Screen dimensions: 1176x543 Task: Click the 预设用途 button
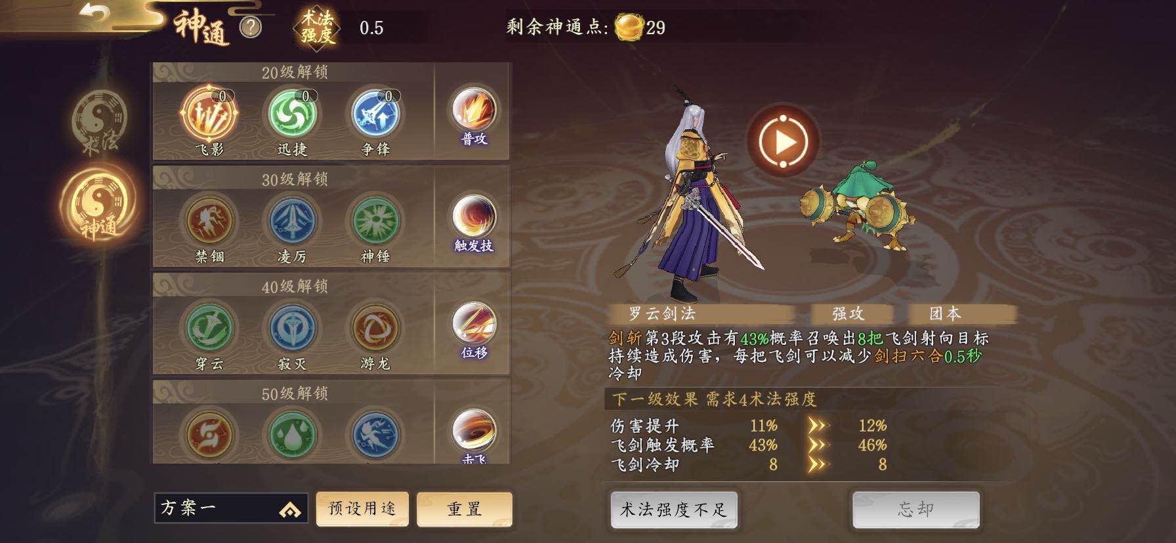click(362, 509)
